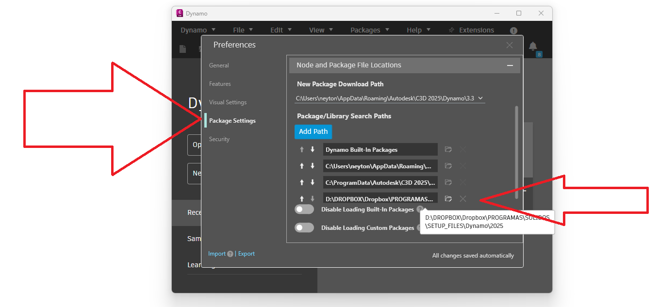Remove the C:\Users\neyton search path
Image resolution: width=659 pixels, height=307 pixels.
pos(463,166)
